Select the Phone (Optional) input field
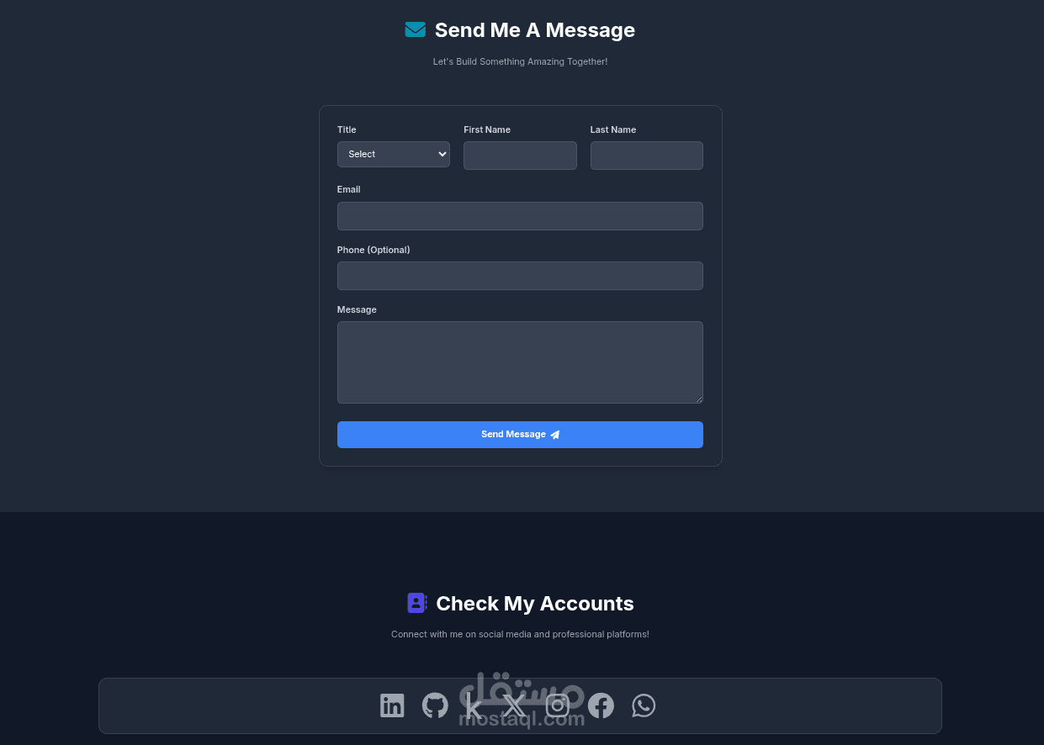The height and width of the screenshot is (745, 1044). [520, 276]
